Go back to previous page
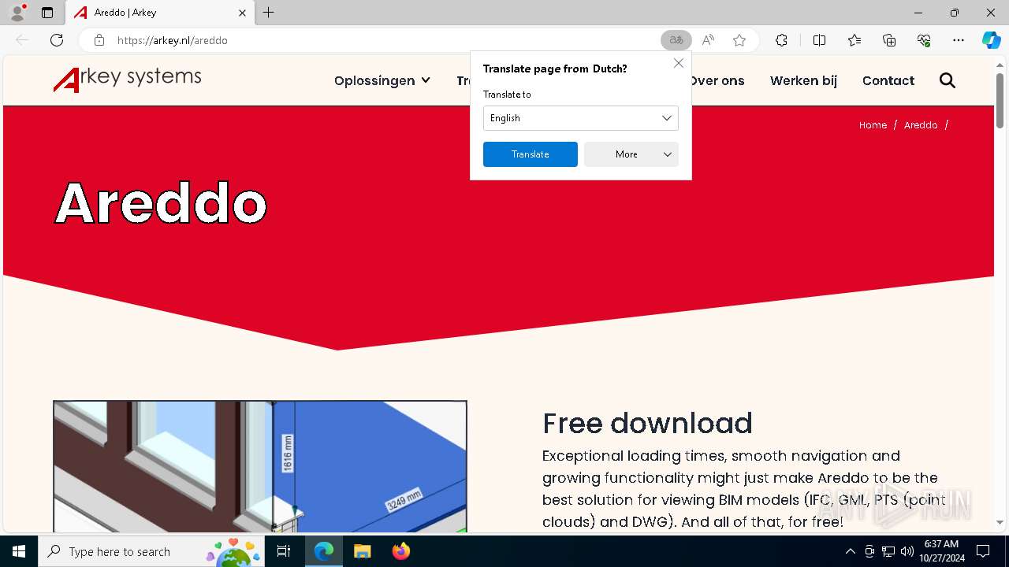Screen dimensions: 1009x567 [22, 40]
